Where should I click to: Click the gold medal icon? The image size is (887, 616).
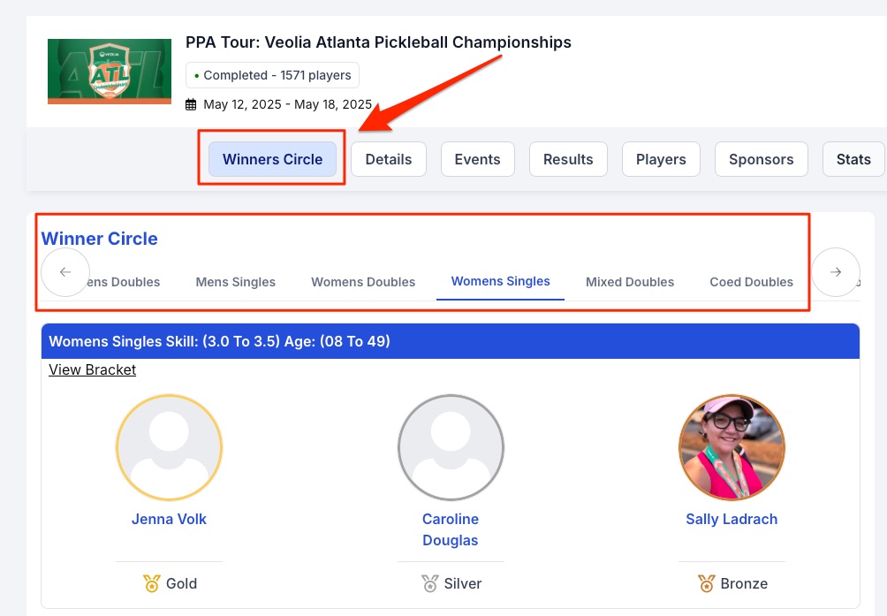click(151, 583)
